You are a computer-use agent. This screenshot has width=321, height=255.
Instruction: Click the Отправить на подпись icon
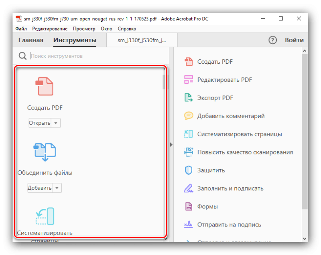[x=189, y=225]
